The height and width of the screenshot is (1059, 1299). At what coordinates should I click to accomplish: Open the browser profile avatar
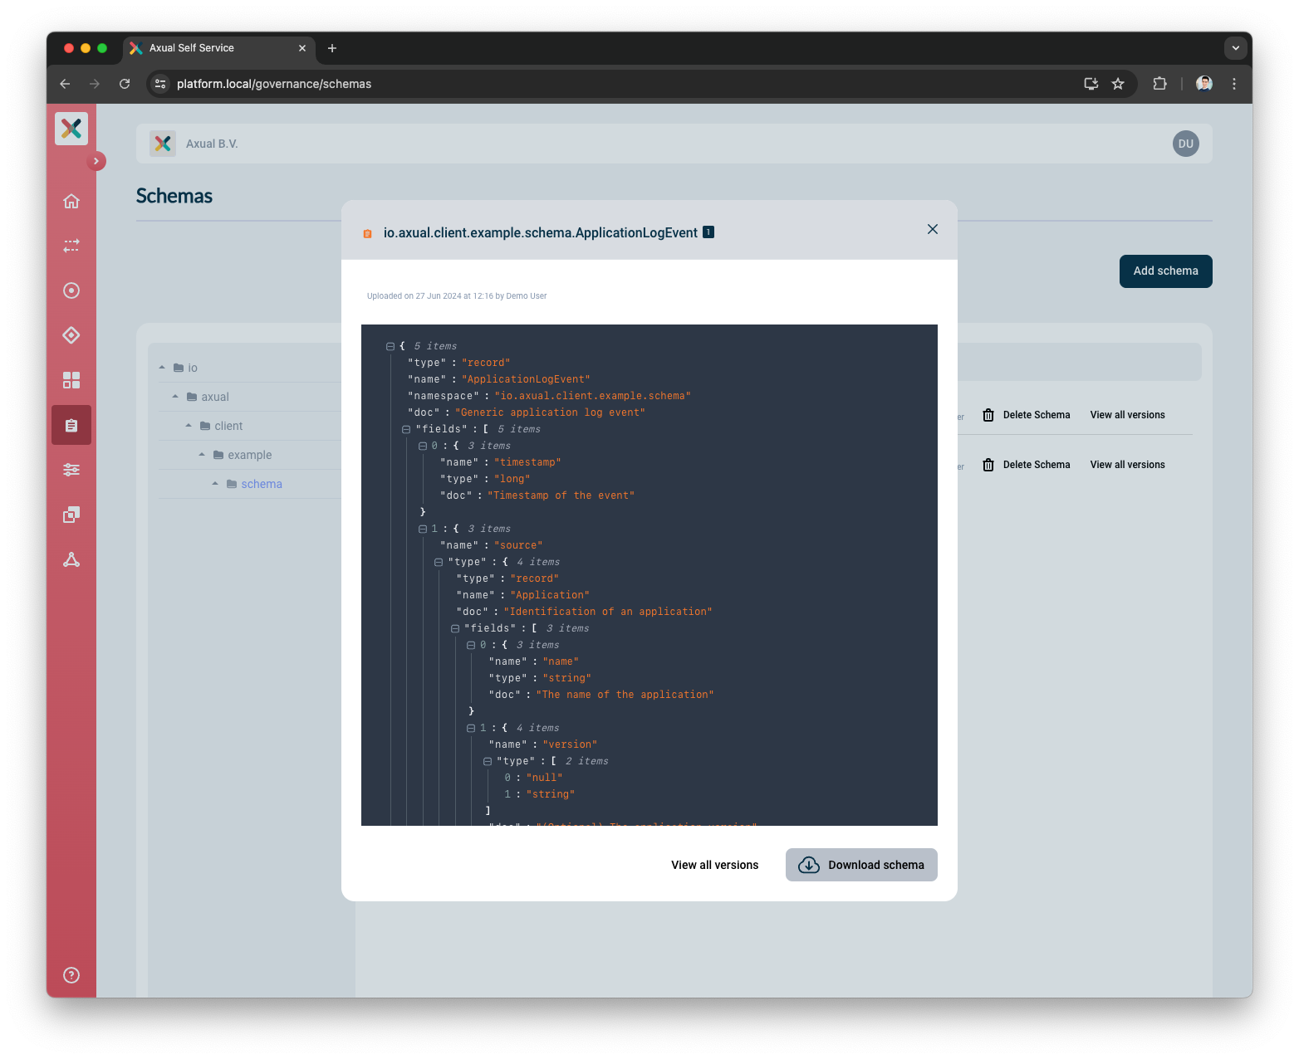point(1204,84)
